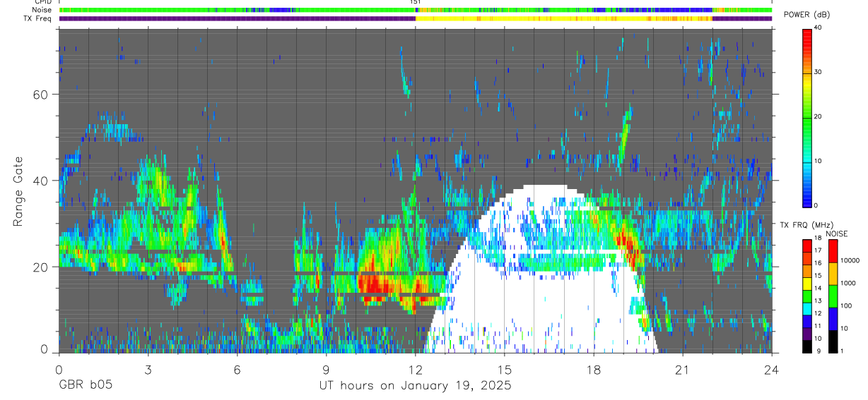Click the 30 label on the POWER colorbar
This screenshot has height=400, width=868.
819,73
